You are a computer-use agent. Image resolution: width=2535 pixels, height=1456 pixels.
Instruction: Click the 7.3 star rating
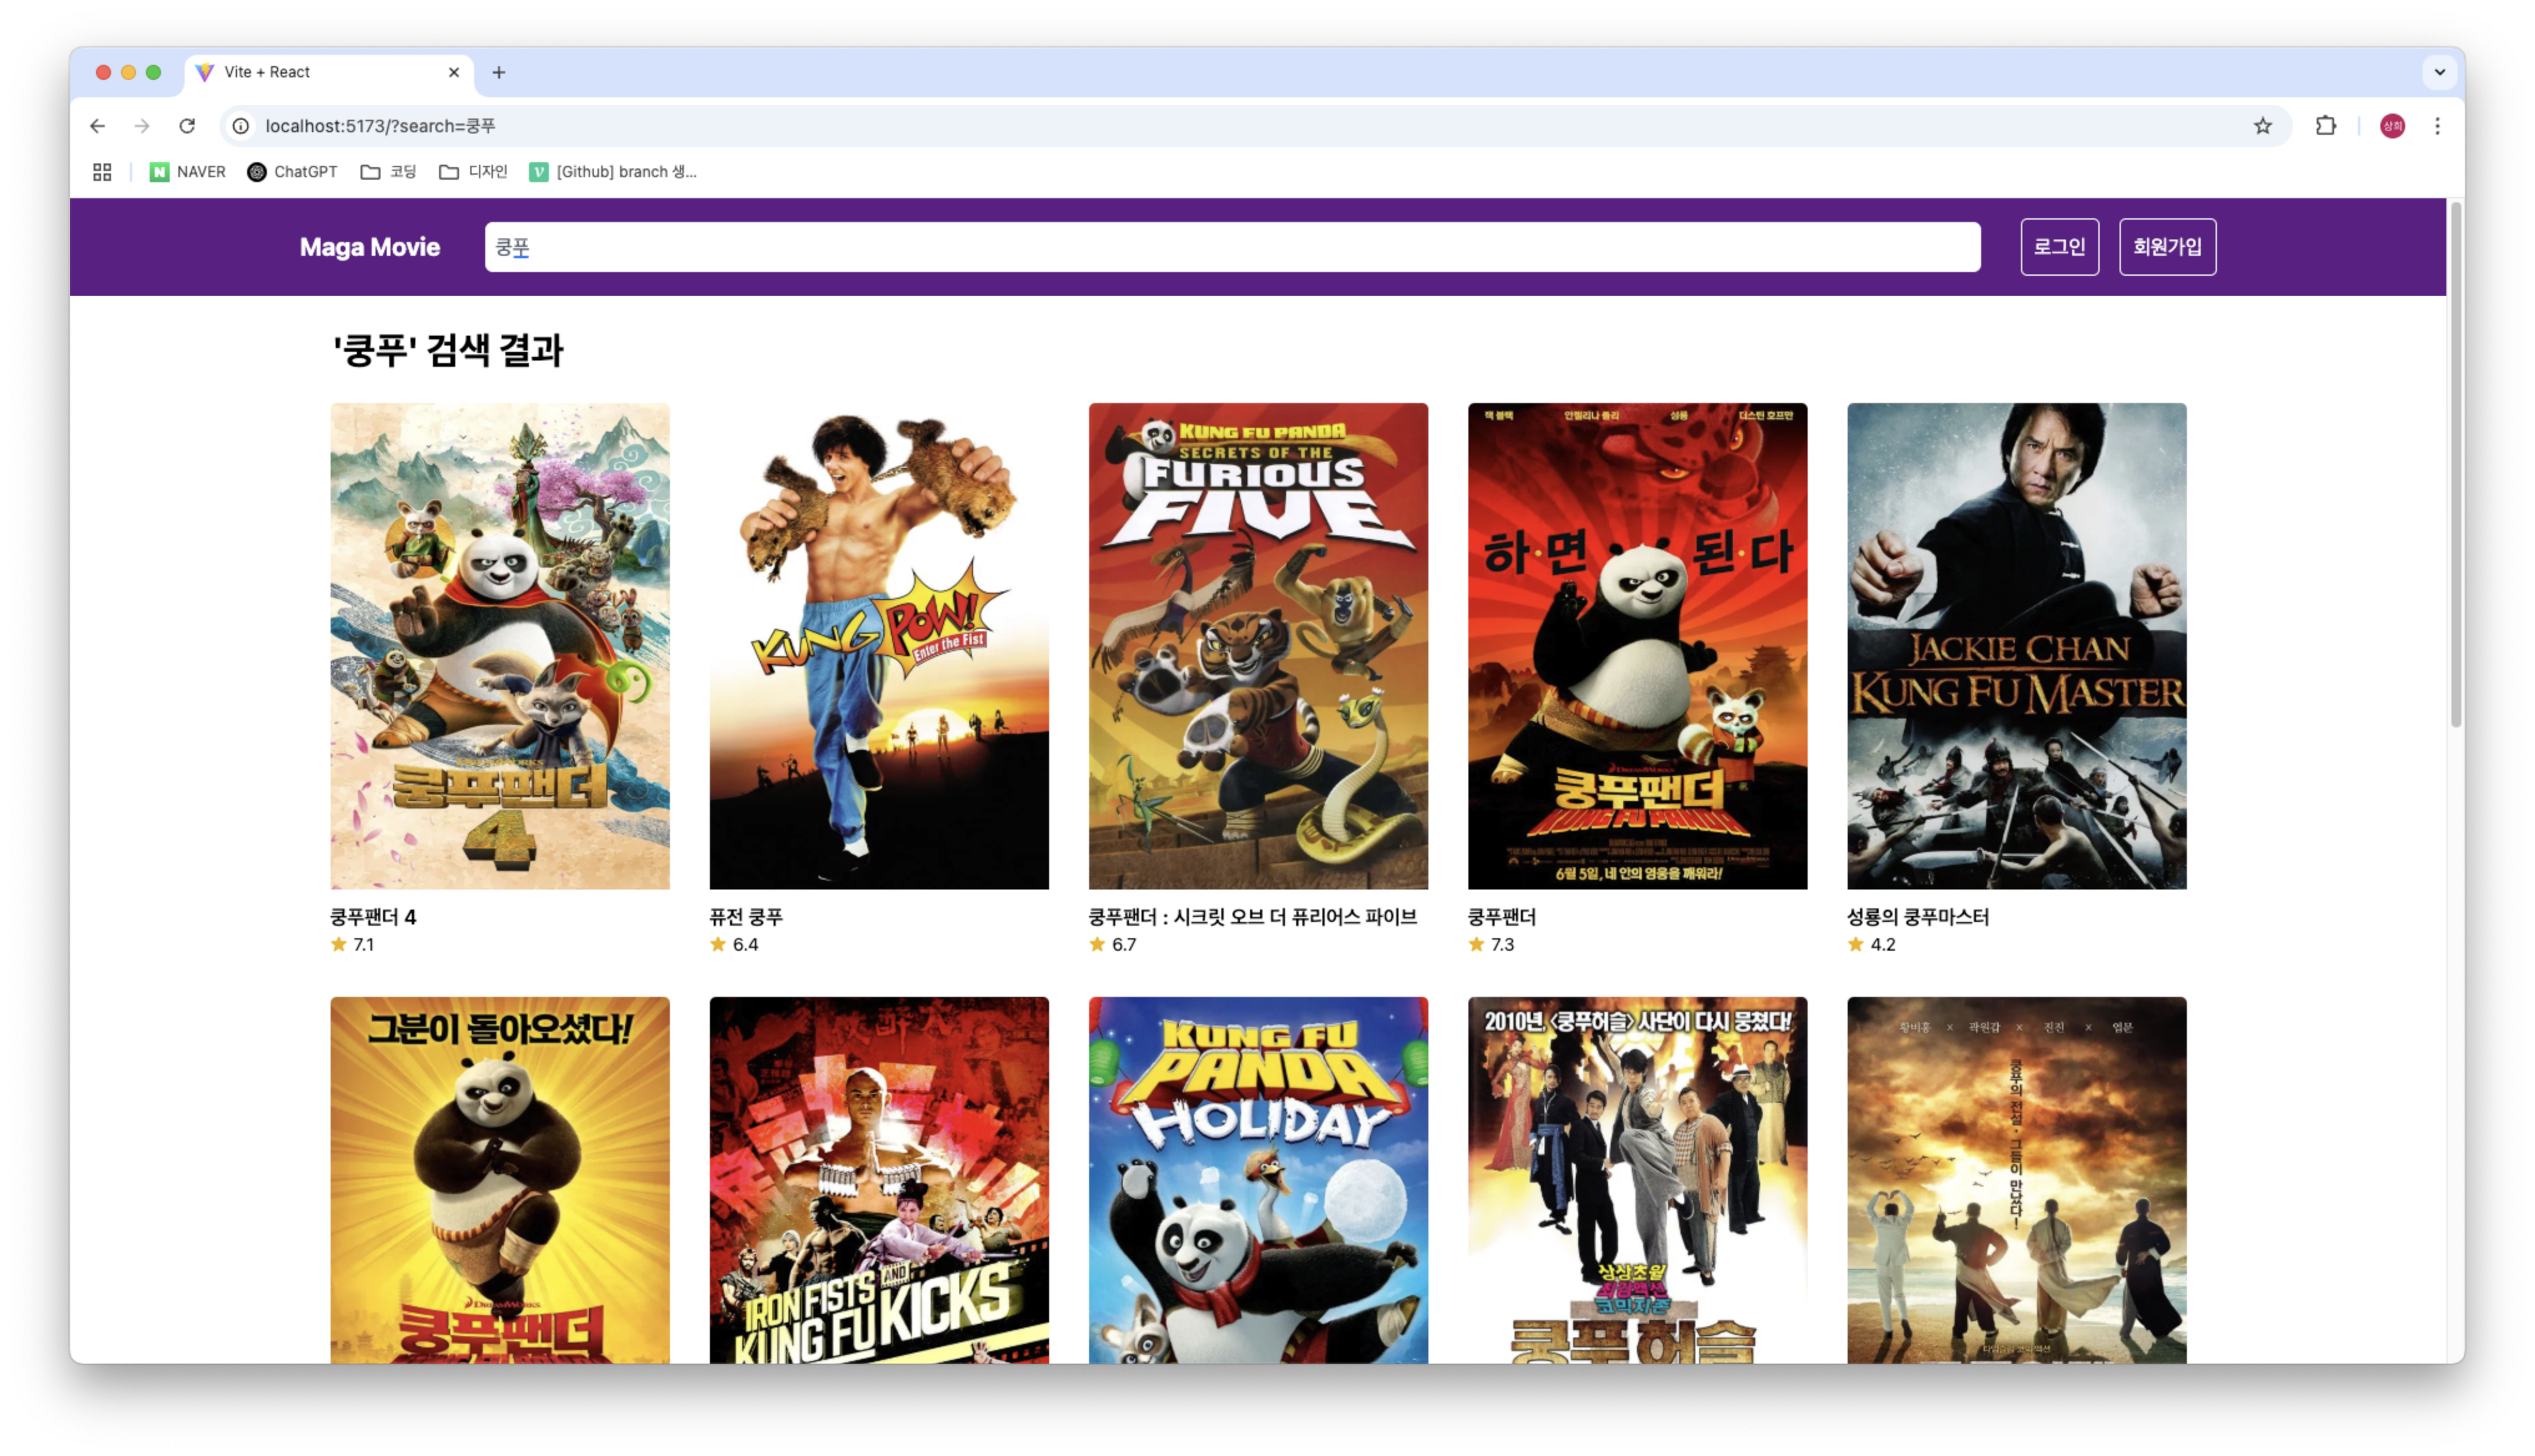(x=1490, y=945)
